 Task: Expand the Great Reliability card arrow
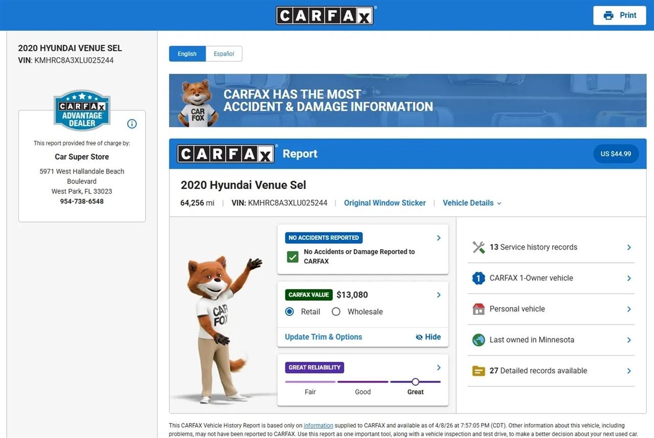coord(438,368)
